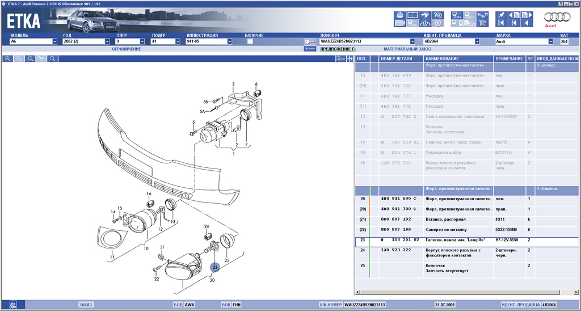
Task: Click the arrow button beside ПРЕДЛОЖЕНИЕ FI
Action: [310, 49]
